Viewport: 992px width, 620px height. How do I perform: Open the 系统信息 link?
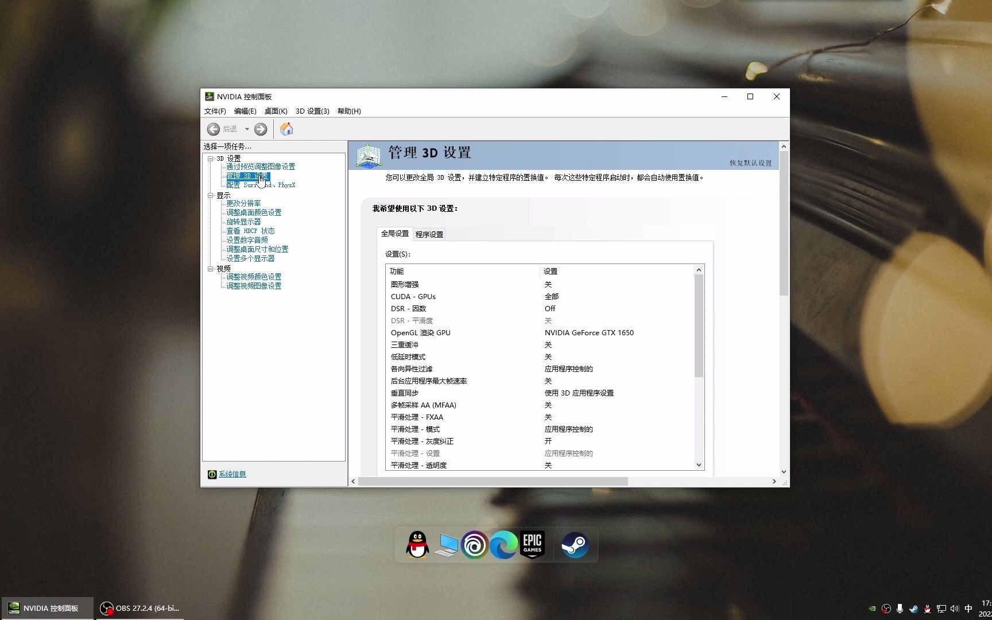click(232, 474)
